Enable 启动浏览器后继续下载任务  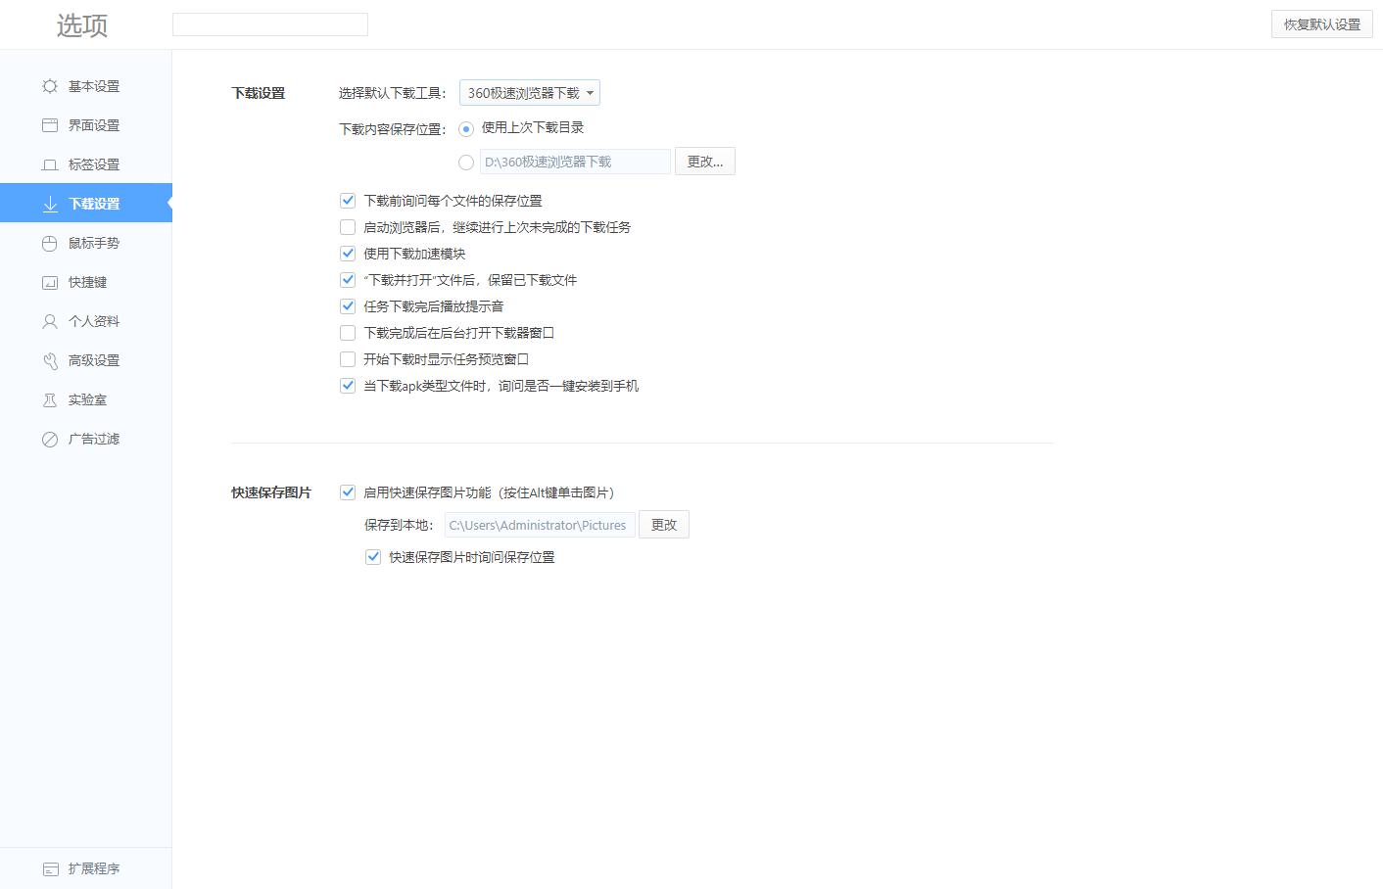[348, 226]
